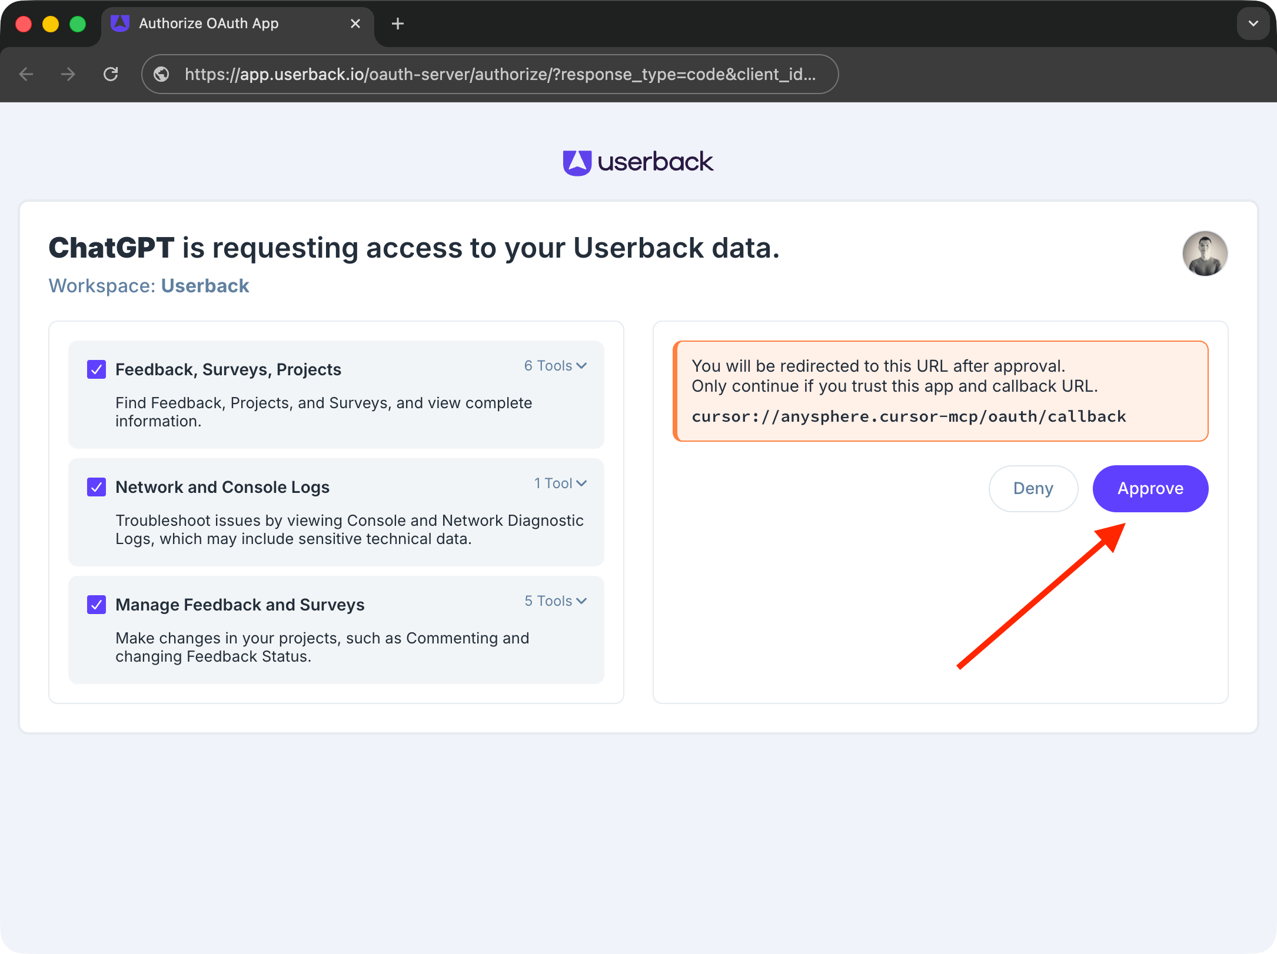Open a new tab with plus icon
The height and width of the screenshot is (954, 1277).
[398, 24]
